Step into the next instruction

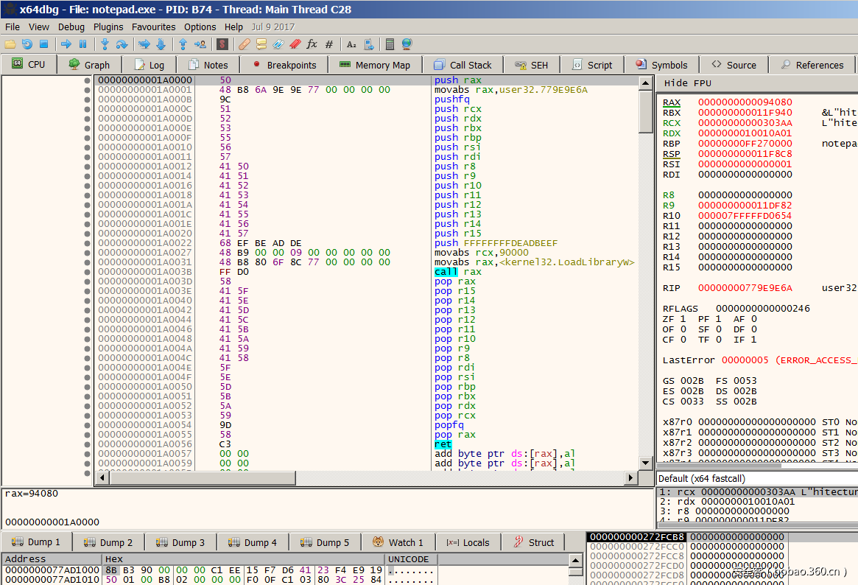click(106, 44)
